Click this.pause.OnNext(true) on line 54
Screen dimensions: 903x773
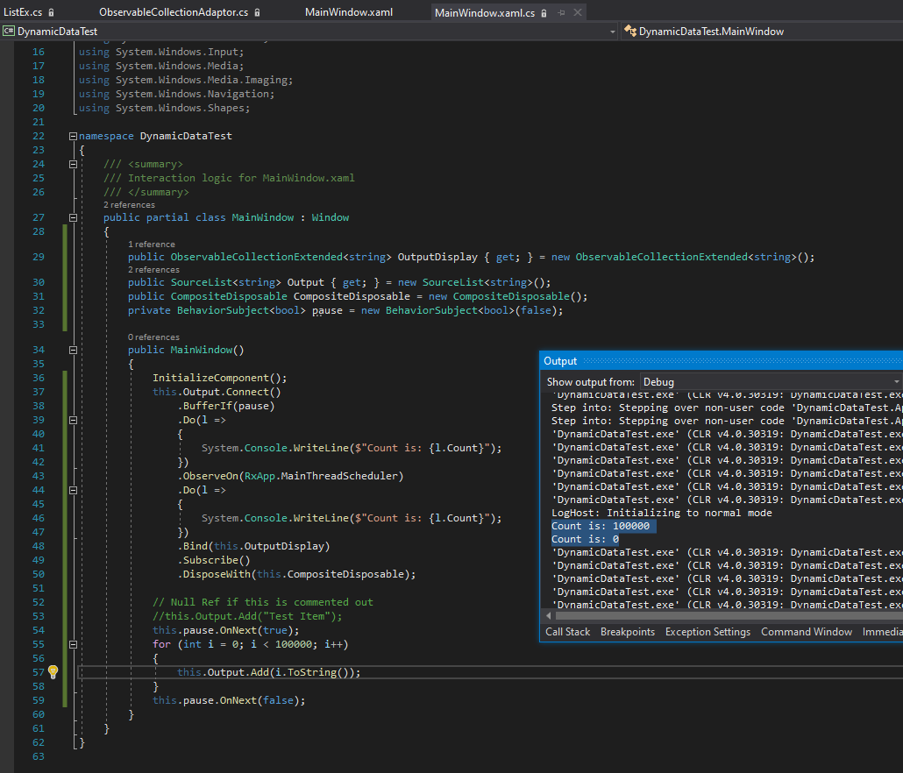[x=226, y=630]
